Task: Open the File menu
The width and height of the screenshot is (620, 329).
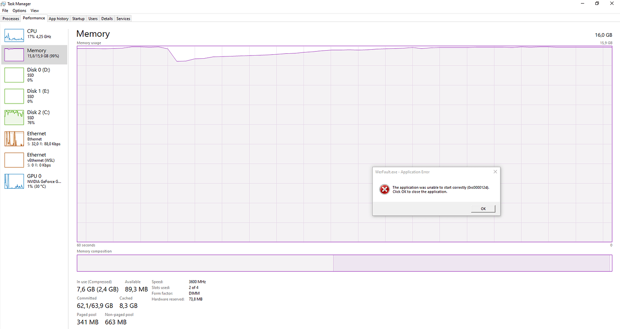Action: coord(5,11)
